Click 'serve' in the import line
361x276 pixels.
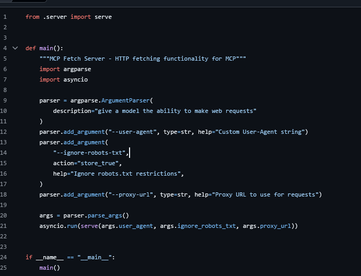coord(103,17)
